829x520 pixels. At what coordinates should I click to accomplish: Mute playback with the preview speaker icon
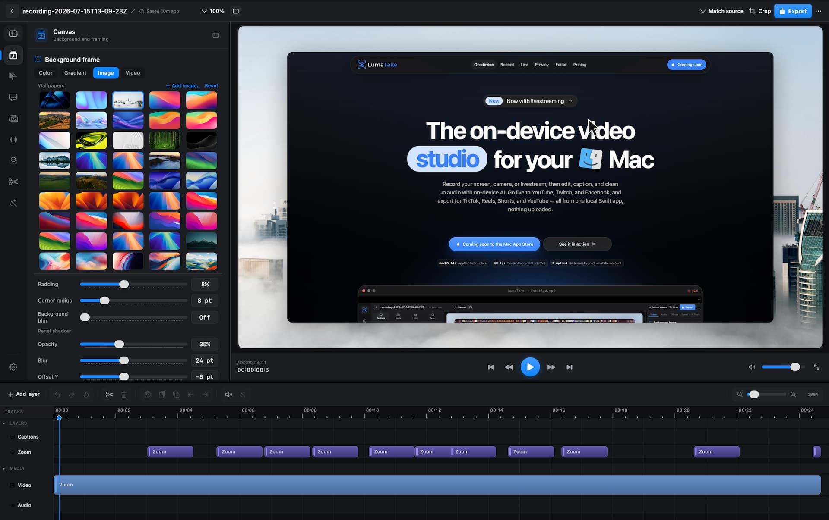point(752,367)
